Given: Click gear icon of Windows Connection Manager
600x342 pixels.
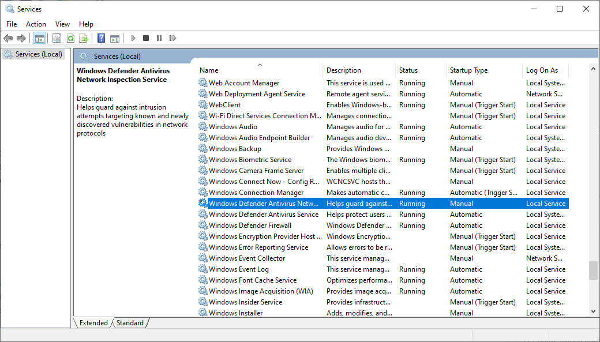Looking at the screenshot, I should [203, 193].
